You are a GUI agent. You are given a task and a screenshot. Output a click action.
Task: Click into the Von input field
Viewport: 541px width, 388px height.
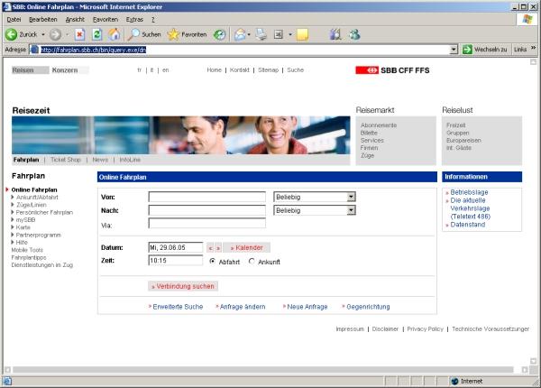coord(206,196)
